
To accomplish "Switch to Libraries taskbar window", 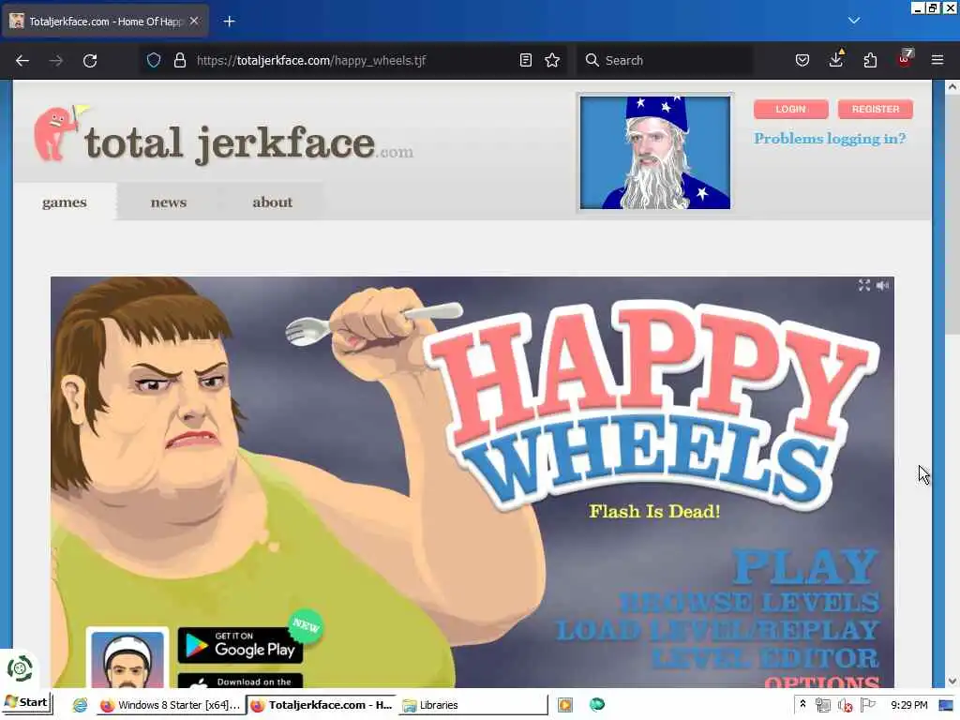I will coord(472,705).
